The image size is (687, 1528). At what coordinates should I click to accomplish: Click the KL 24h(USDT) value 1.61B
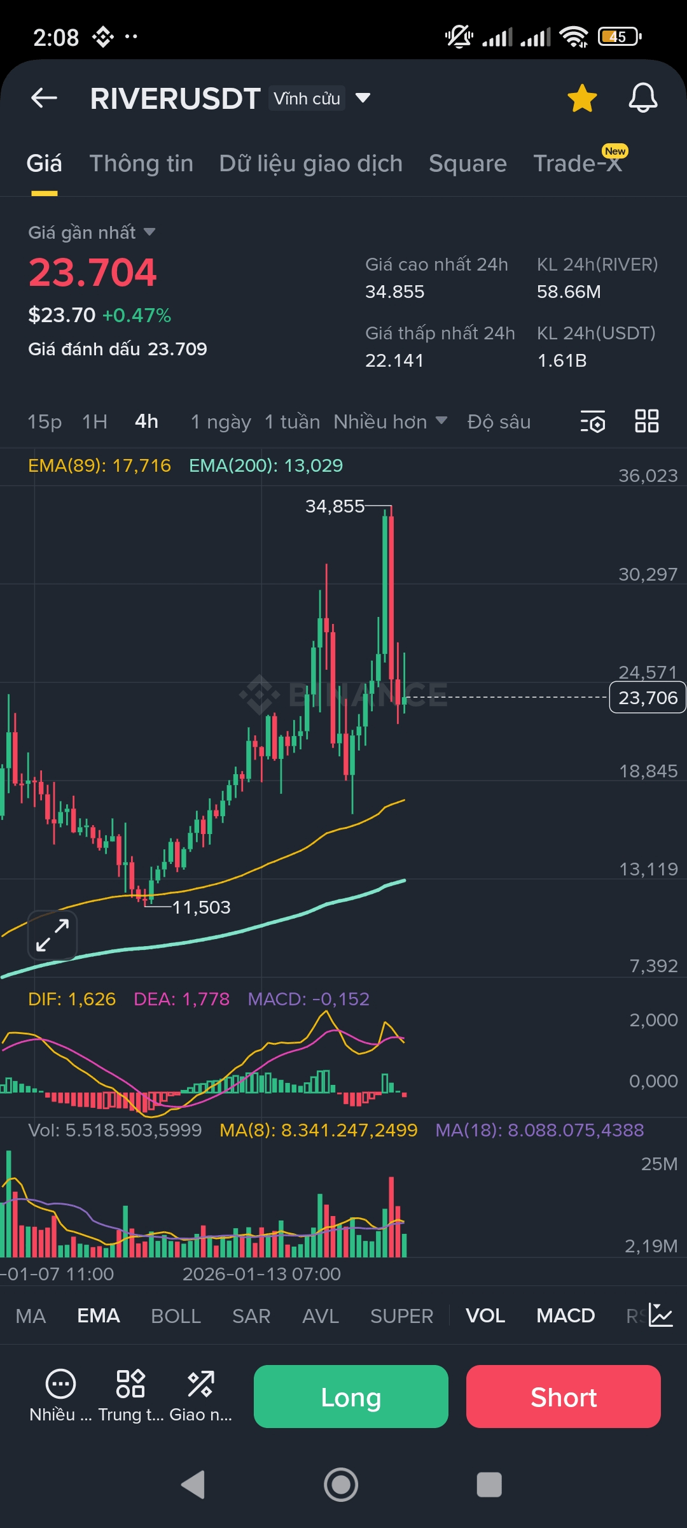click(x=562, y=360)
